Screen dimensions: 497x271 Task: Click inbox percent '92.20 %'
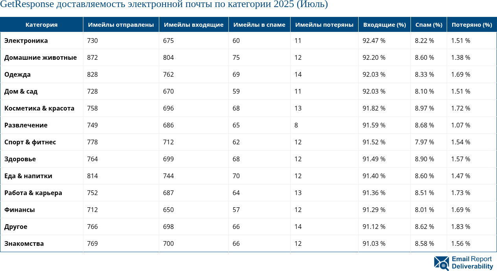click(x=374, y=57)
